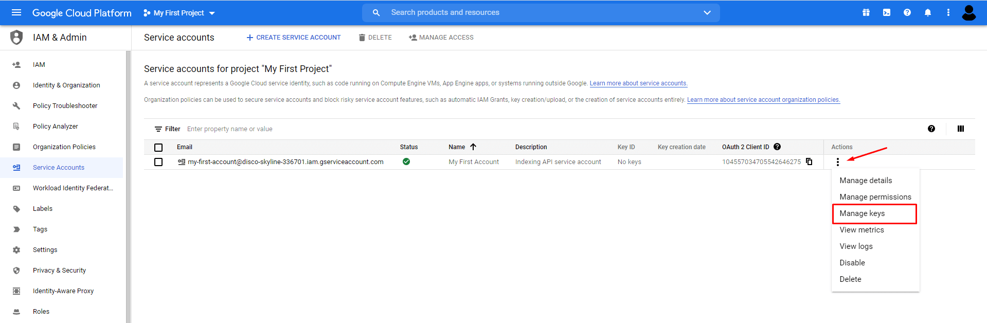
Task: Click the OAuth 2 Client ID help icon
Action: click(x=777, y=147)
